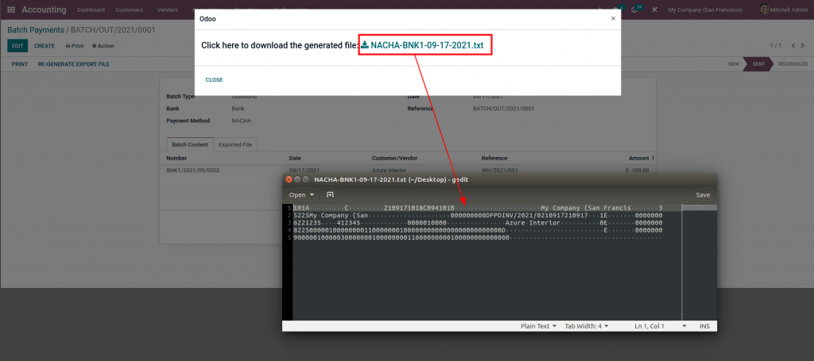
Task: Open the Tab Width: 4 dropdown
Action: click(587, 326)
